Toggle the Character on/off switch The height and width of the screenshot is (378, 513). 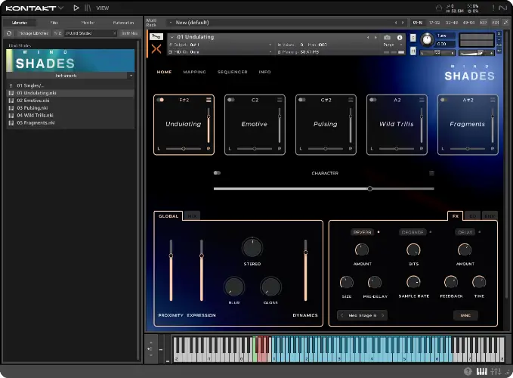217,173
